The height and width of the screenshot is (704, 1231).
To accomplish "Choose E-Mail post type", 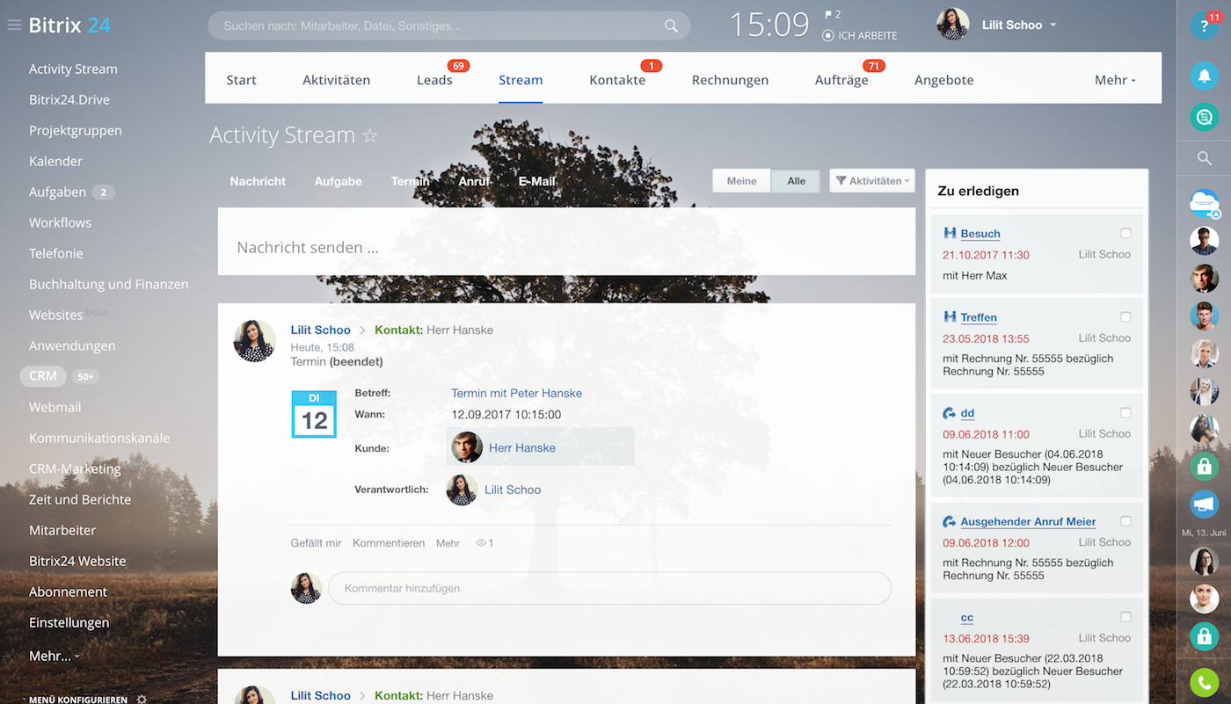I will click(x=536, y=181).
